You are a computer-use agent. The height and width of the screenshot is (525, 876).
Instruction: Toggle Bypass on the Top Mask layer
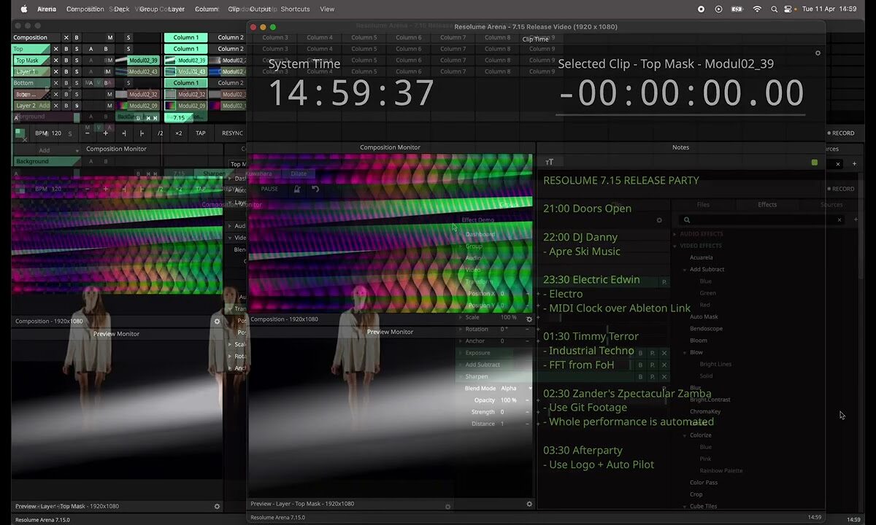[66, 61]
